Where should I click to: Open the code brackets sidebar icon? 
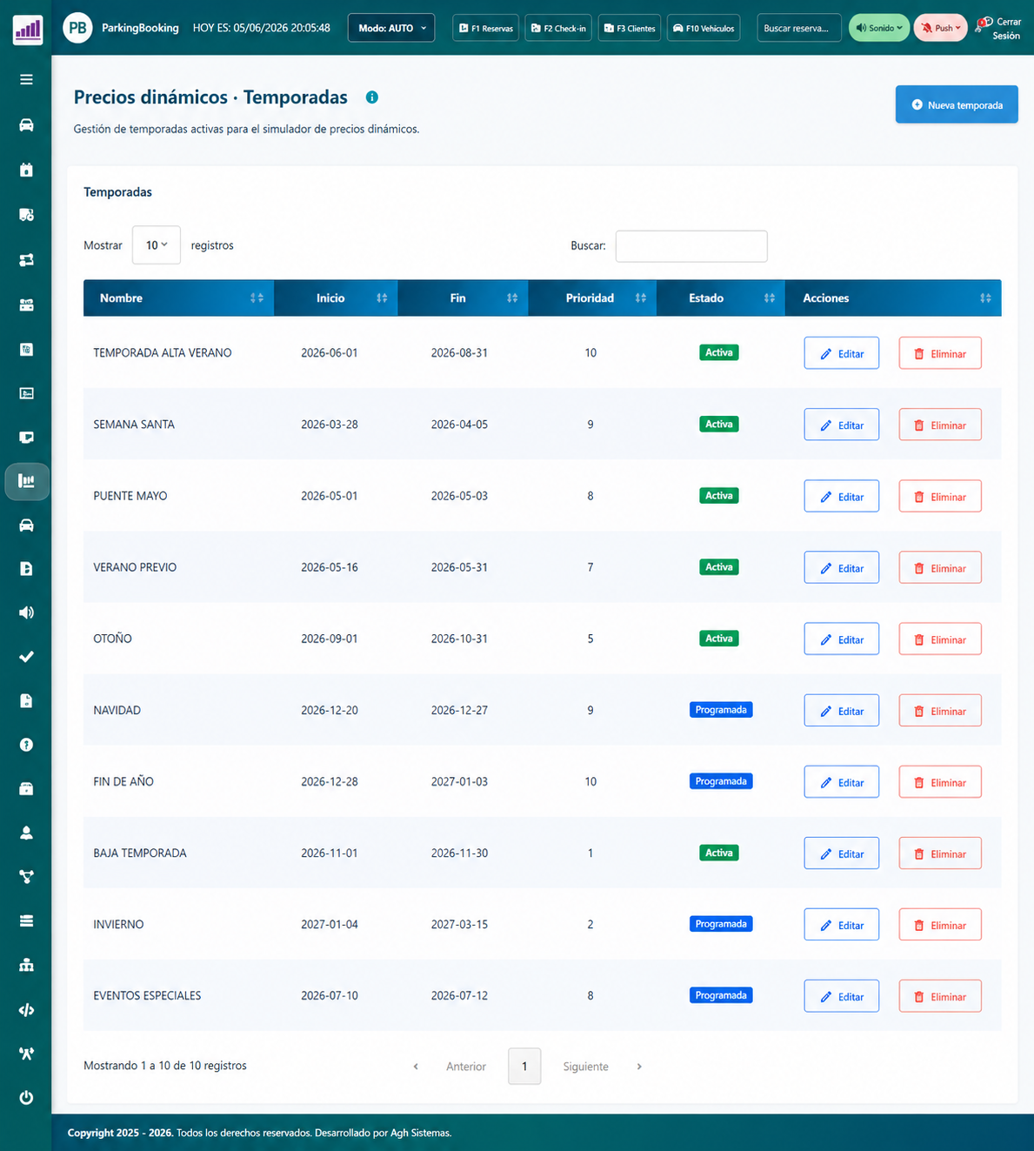(26, 1010)
